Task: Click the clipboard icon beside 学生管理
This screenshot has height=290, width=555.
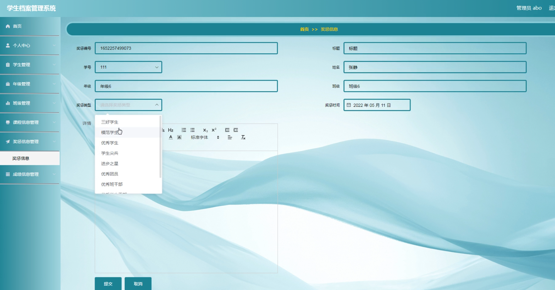Action: pyautogui.click(x=8, y=65)
